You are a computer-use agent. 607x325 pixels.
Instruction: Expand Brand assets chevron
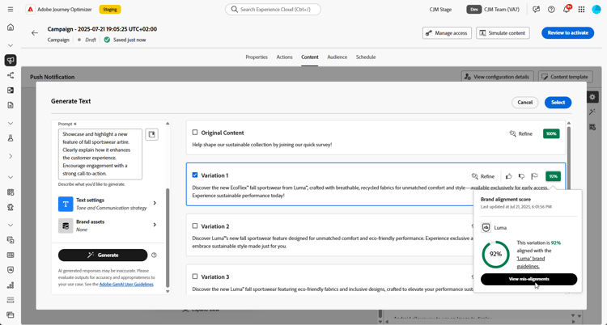155,225
